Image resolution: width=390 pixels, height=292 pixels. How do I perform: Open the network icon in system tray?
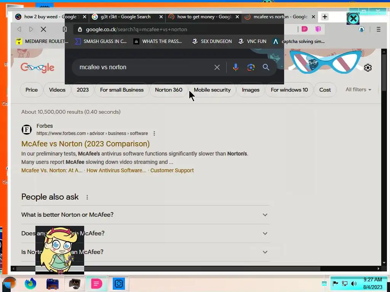point(344,284)
